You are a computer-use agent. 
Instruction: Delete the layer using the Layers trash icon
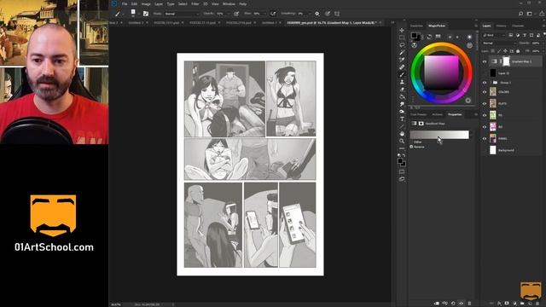tap(537, 304)
